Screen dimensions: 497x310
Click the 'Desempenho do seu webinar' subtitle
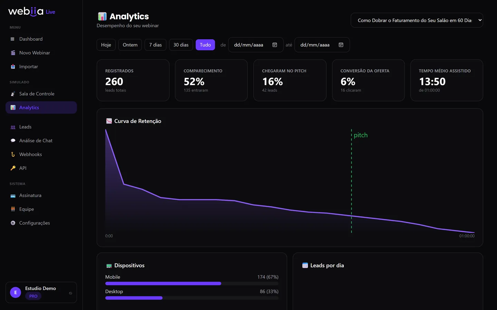pyautogui.click(x=128, y=25)
